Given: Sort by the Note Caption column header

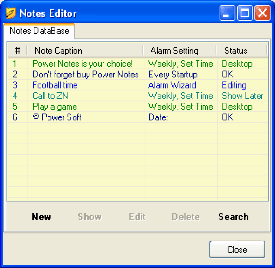Looking at the screenshot, I should 58,51.
